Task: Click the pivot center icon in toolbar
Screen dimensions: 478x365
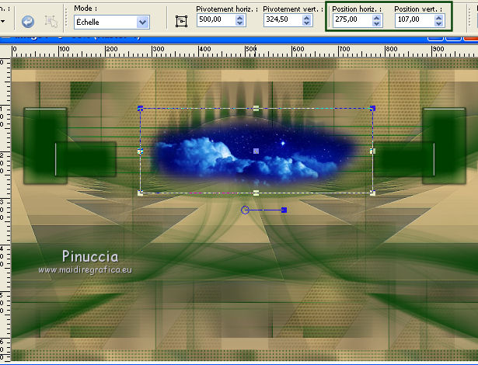Action: click(181, 21)
